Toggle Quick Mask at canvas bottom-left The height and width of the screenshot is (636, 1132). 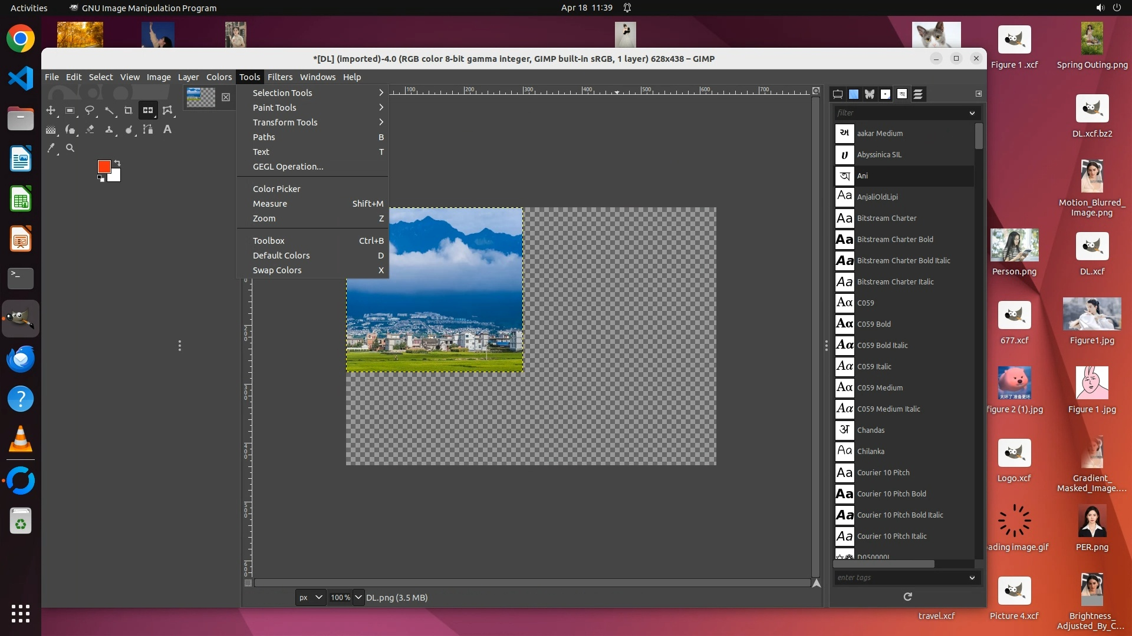click(x=248, y=583)
